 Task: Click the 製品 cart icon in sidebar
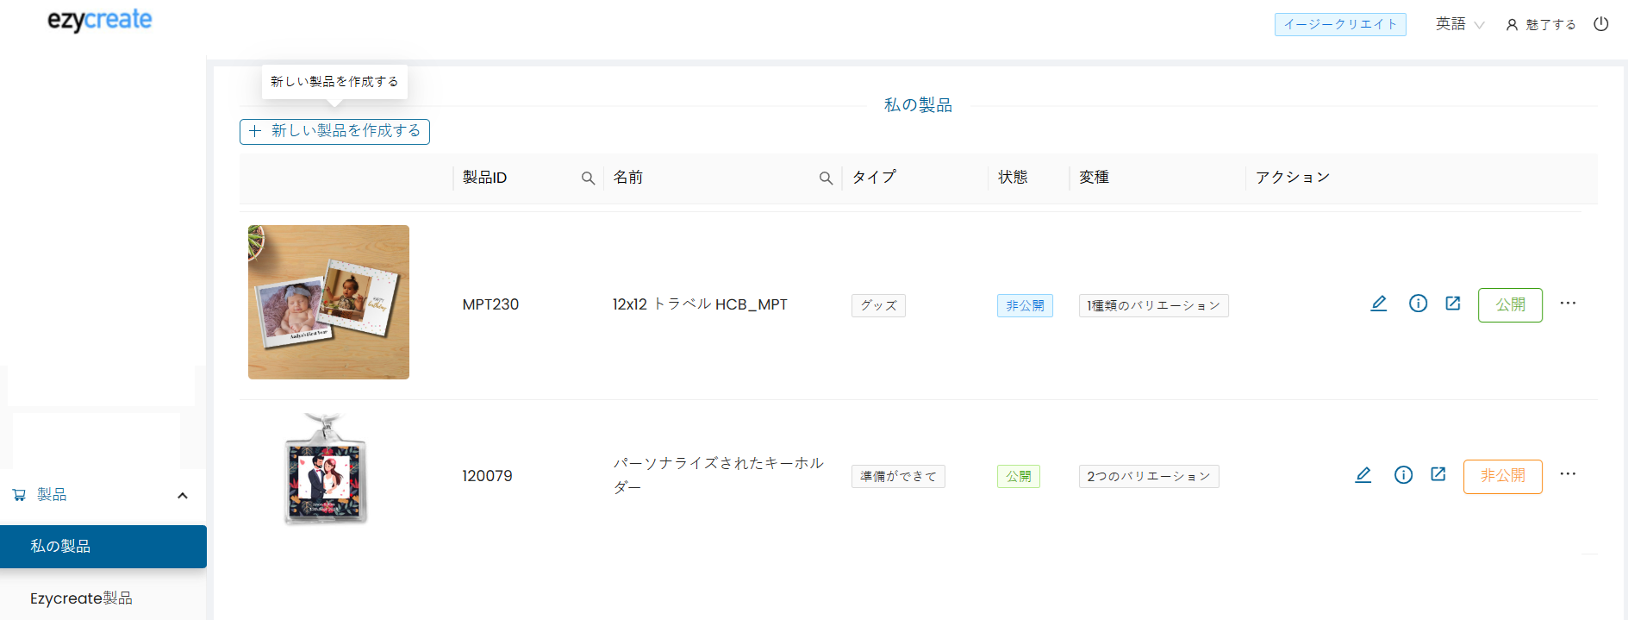[19, 495]
